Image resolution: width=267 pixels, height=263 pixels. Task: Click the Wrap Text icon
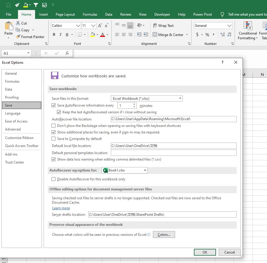[155, 26]
